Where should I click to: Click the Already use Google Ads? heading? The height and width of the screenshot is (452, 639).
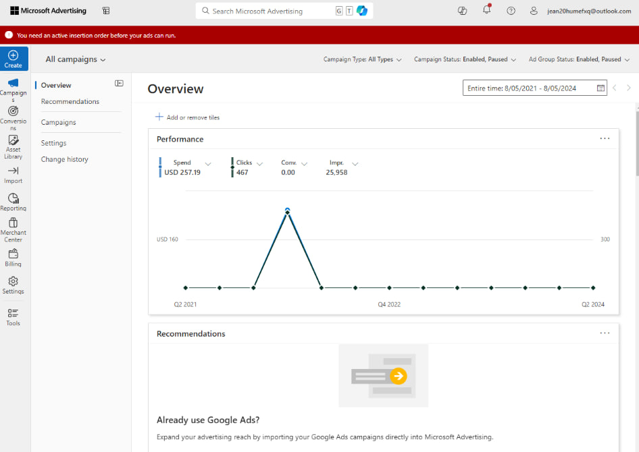[x=208, y=420]
